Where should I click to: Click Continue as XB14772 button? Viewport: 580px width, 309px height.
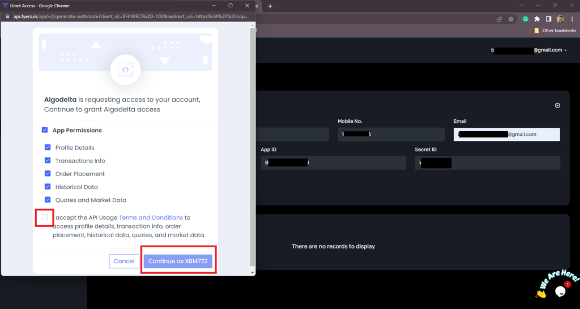(x=178, y=261)
